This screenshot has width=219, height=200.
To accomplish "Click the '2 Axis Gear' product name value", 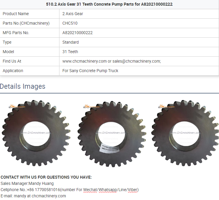I will (x=73, y=14).
